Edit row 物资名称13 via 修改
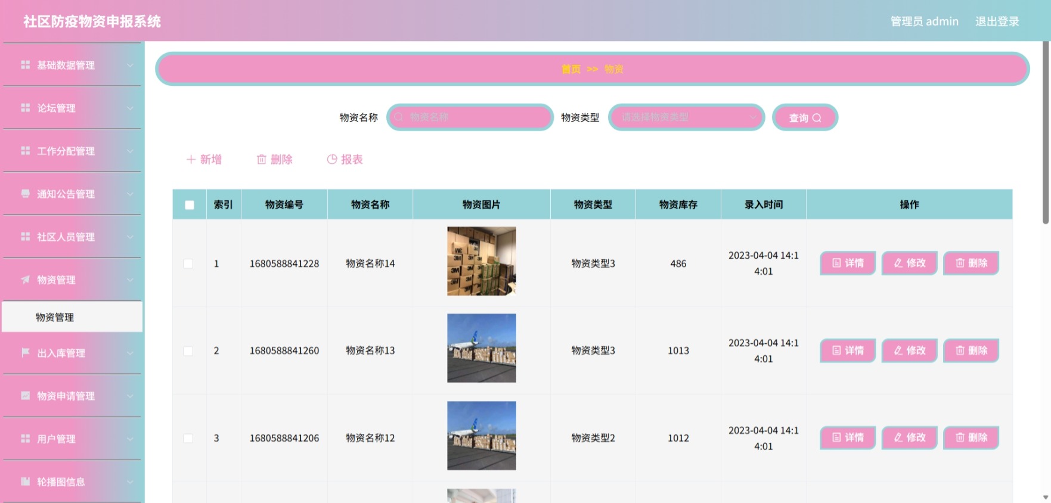 (x=910, y=350)
